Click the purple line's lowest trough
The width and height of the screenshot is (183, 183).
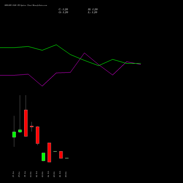[x=42, y=86]
